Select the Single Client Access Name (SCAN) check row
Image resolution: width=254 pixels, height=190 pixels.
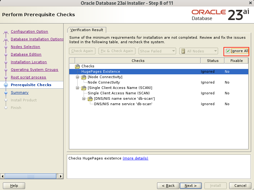pyautogui.click(x=159, y=93)
